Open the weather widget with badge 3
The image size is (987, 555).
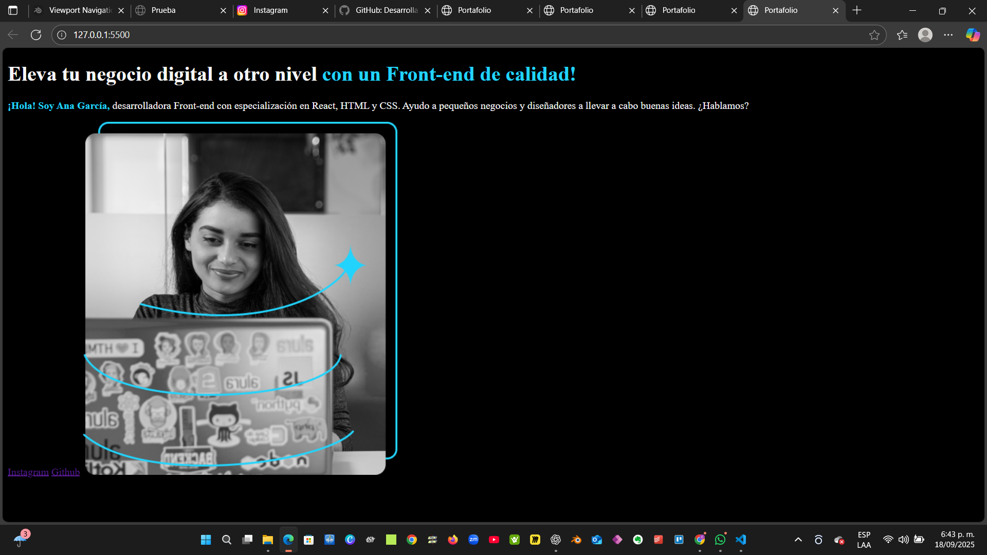(22, 539)
